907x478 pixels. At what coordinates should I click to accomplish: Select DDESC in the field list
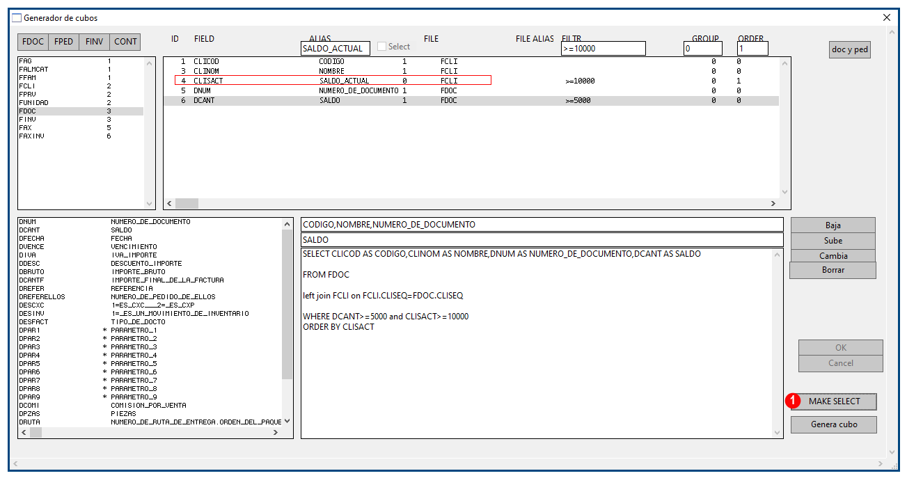pos(150,263)
